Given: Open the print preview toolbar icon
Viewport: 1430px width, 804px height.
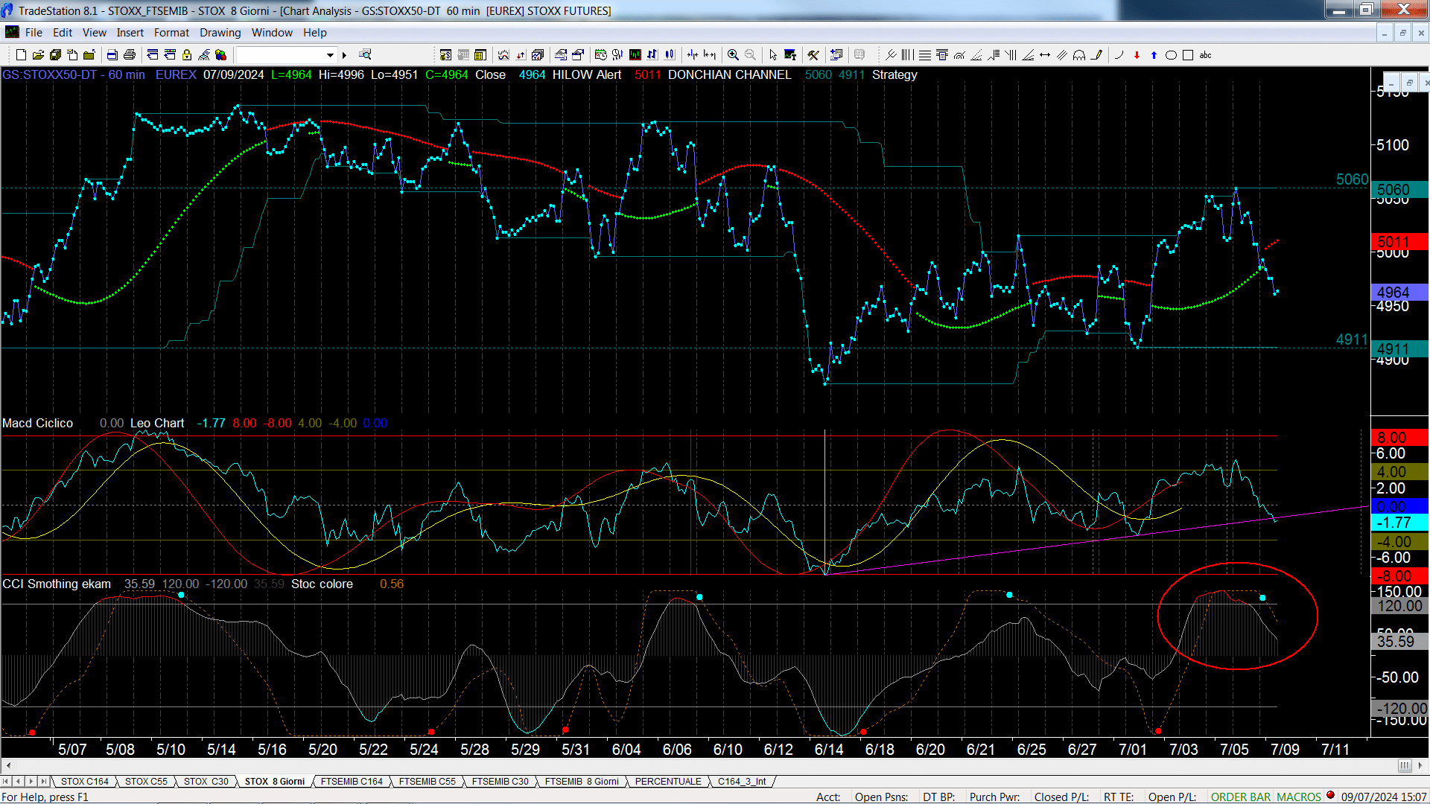Looking at the screenshot, I should (x=112, y=55).
